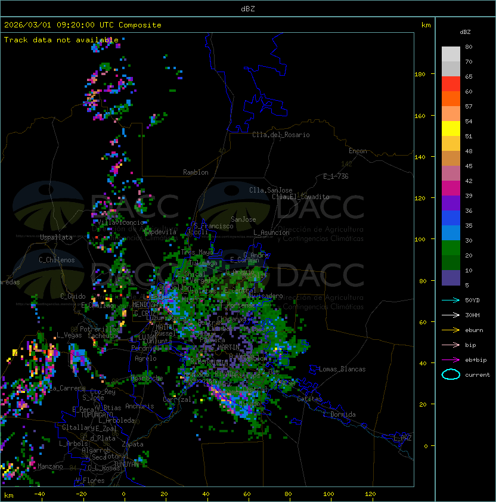Click the 'C_Guido' map label

[x=73, y=296]
